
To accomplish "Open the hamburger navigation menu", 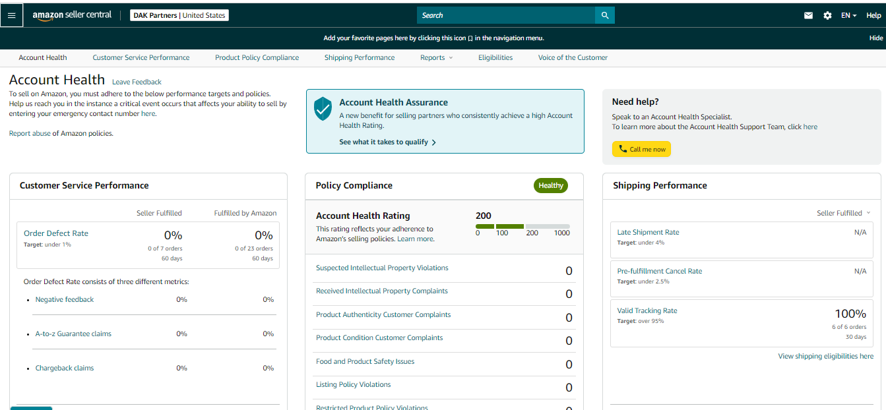I will (x=11, y=15).
